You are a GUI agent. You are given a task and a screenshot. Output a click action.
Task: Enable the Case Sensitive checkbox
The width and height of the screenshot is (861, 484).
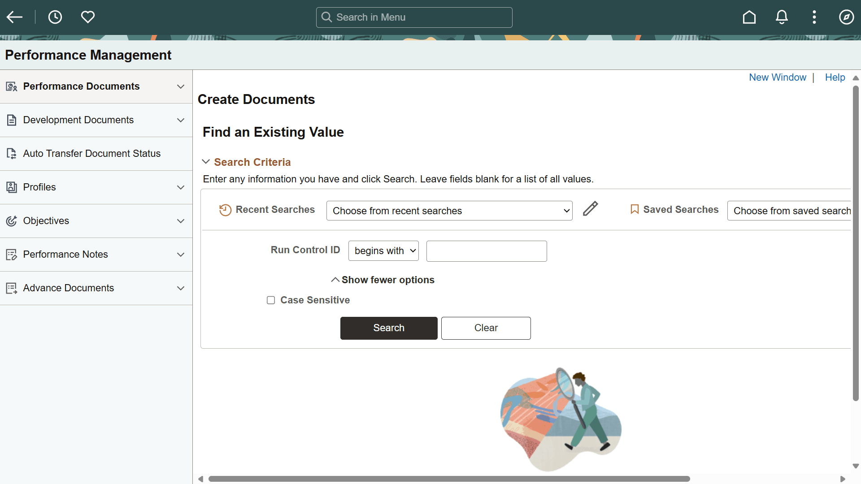[271, 300]
